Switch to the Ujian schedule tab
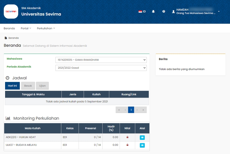This screenshot has height=154, width=230. (42, 86)
